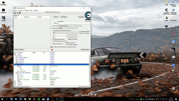Click the value (Значение) input field
This screenshot has height=101, width=179.
click(74, 23)
